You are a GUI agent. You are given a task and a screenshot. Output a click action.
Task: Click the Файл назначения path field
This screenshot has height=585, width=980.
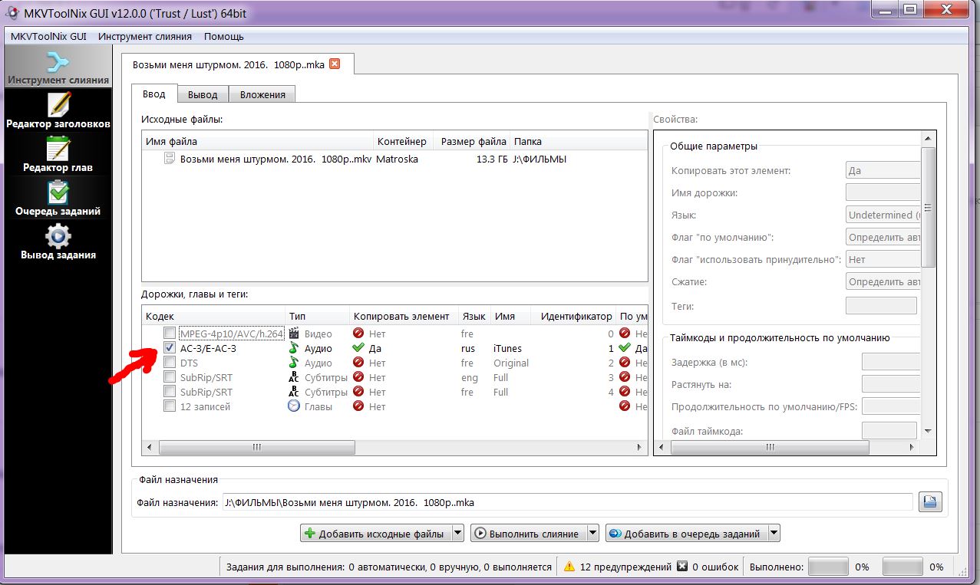tap(567, 502)
